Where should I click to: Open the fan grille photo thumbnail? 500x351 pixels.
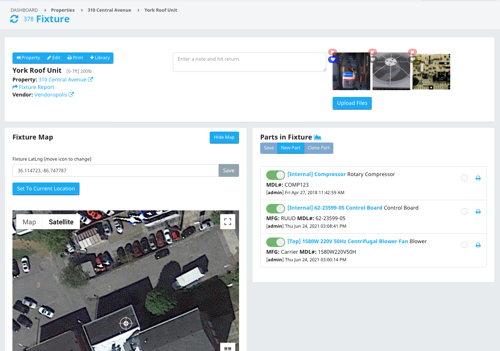point(391,71)
